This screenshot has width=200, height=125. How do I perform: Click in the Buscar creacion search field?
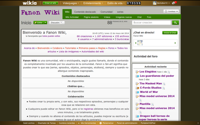[x=151, y=22]
